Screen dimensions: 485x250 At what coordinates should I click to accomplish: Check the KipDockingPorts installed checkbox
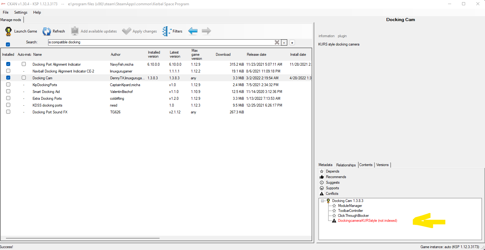8,84
